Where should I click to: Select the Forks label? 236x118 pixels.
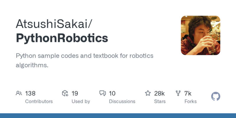[191, 101]
